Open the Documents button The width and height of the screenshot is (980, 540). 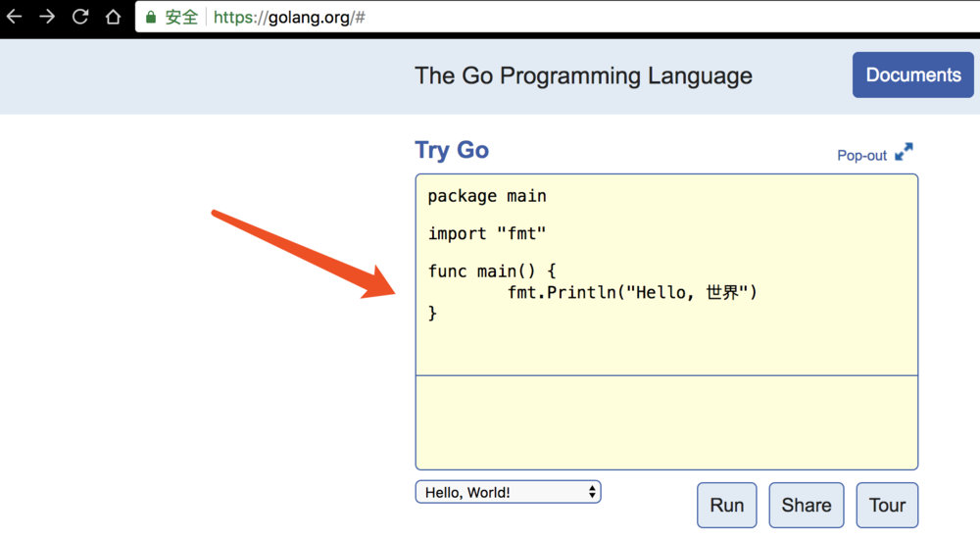tap(912, 75)
